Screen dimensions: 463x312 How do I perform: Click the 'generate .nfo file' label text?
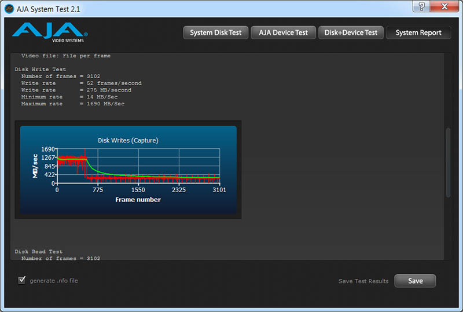tap(54, 281)
